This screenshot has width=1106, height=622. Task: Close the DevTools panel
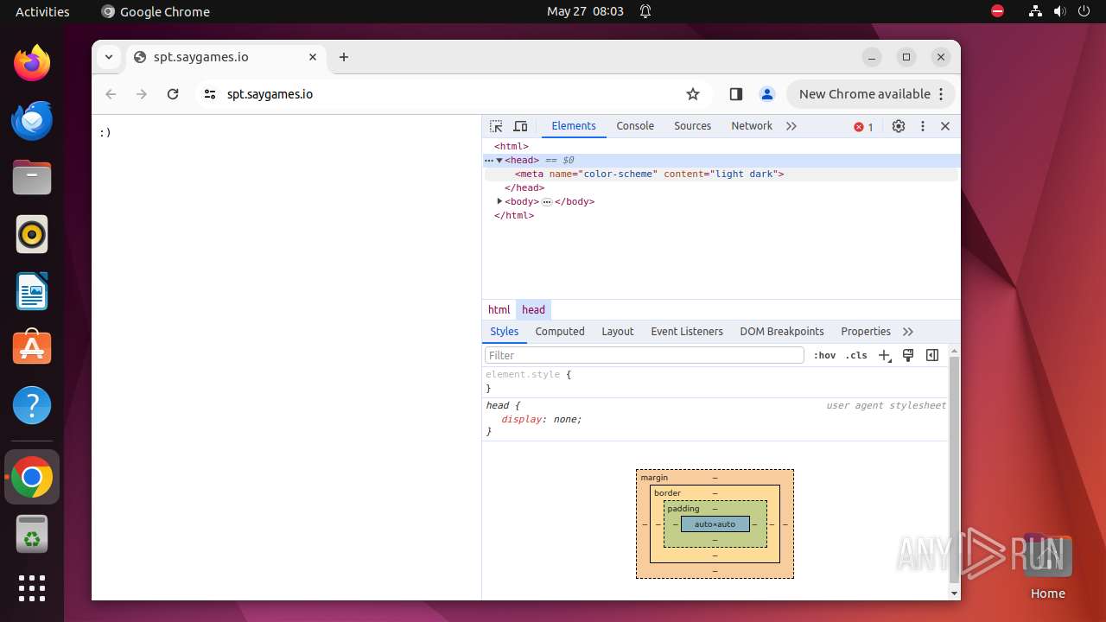(x=945, y=126)
